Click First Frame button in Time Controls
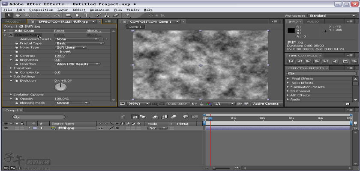Viewport: 360px width, 171px height. click(291, 61)
